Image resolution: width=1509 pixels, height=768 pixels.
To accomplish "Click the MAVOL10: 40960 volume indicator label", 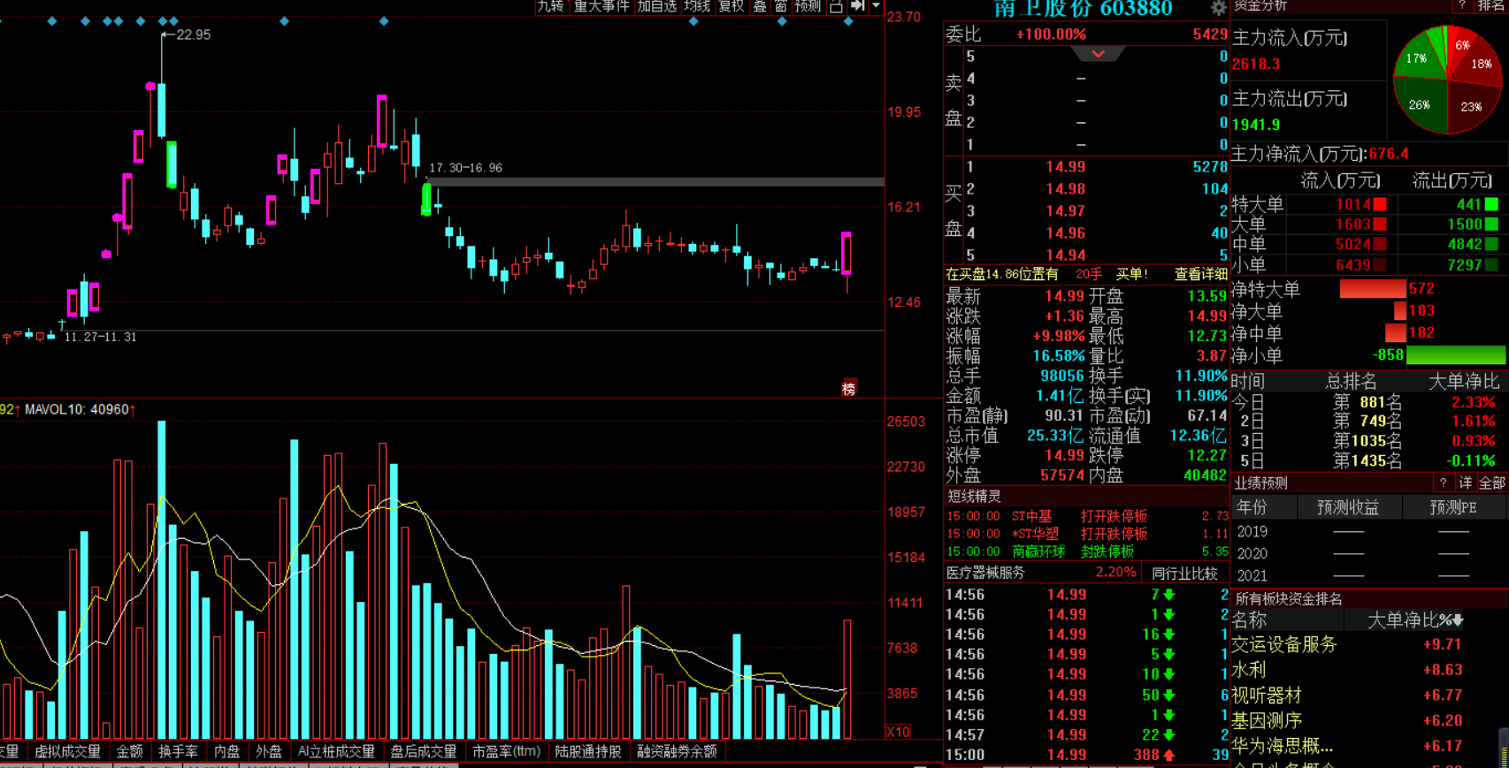I will (x=80, y=410).
